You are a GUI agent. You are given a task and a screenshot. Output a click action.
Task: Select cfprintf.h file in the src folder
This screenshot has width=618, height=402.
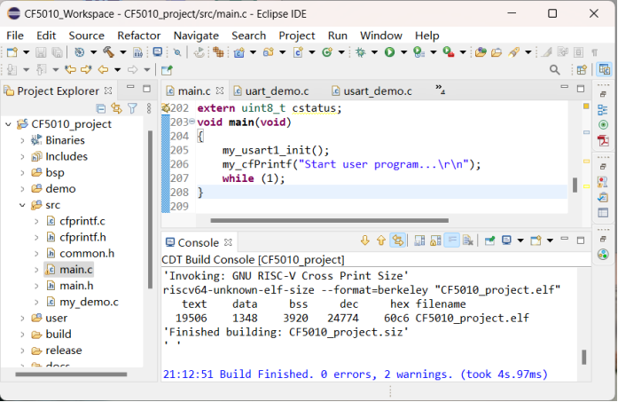click(82, 237)
